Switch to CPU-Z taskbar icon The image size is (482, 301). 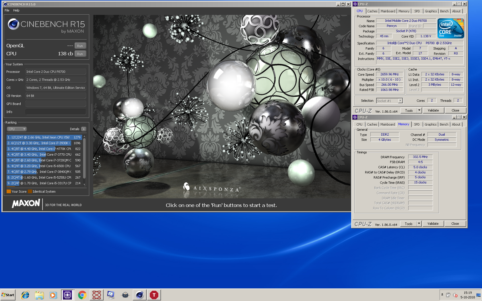(x=67, y=295)
